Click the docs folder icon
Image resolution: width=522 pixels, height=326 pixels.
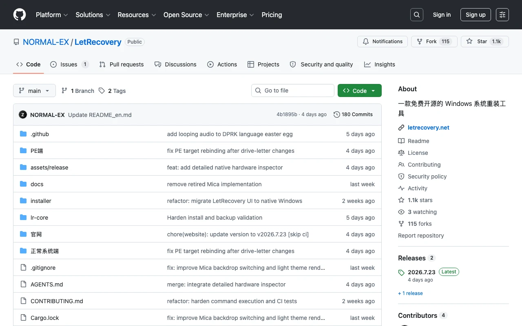[x=23, y=184]
